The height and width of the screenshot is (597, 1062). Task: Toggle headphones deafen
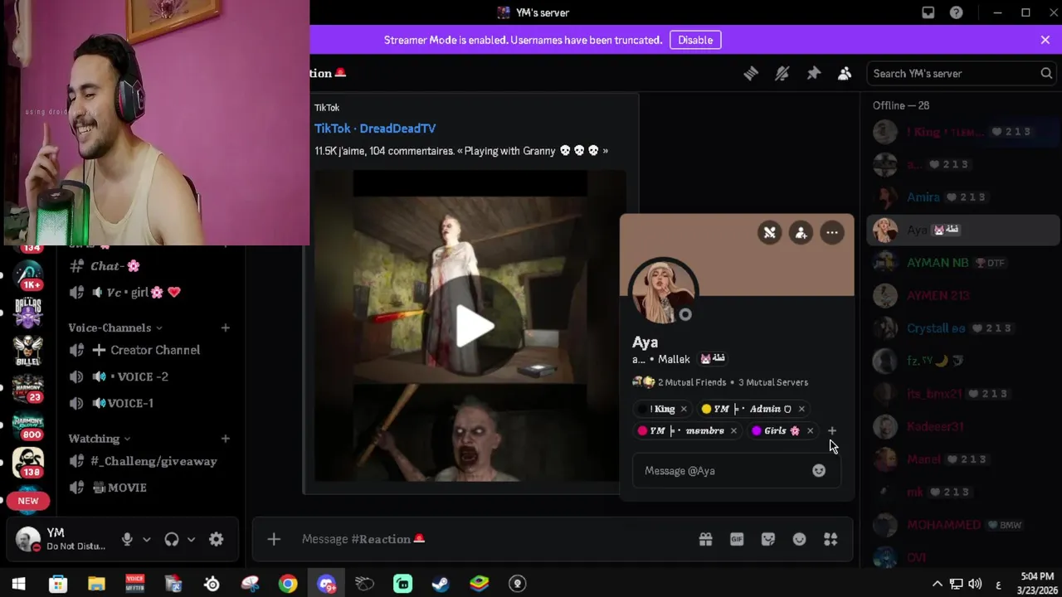[172, 539]
